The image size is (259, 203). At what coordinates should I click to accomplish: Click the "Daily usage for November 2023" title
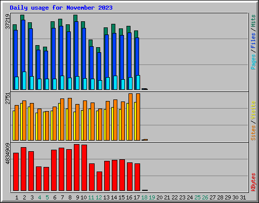[61, 8]
